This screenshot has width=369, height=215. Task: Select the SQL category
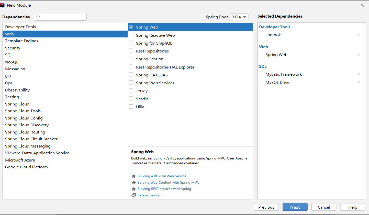tap(9, 55)
